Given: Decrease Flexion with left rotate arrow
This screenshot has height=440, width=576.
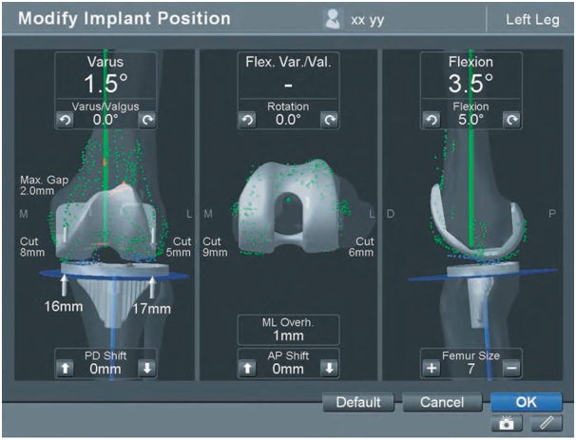Looking at the screenshot, I should click(x=430, y=121).
